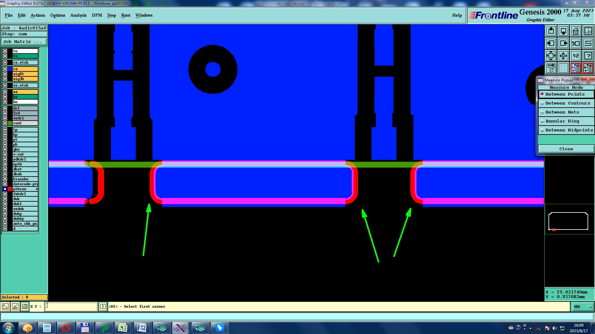595x334 pixels.
Task: Click the Home view icon
Action: 575,31
